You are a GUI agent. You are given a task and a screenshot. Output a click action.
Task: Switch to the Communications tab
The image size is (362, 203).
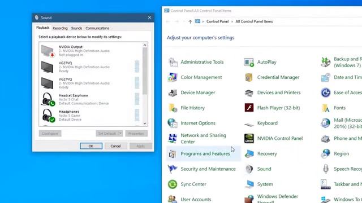pyautogui.click(x=97, y=28)
